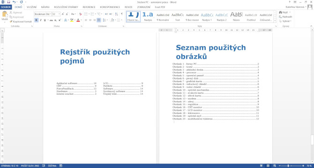Screen dimensions: 314x168
Task: Open the ribbon display options icon
Action: (295, 2)
